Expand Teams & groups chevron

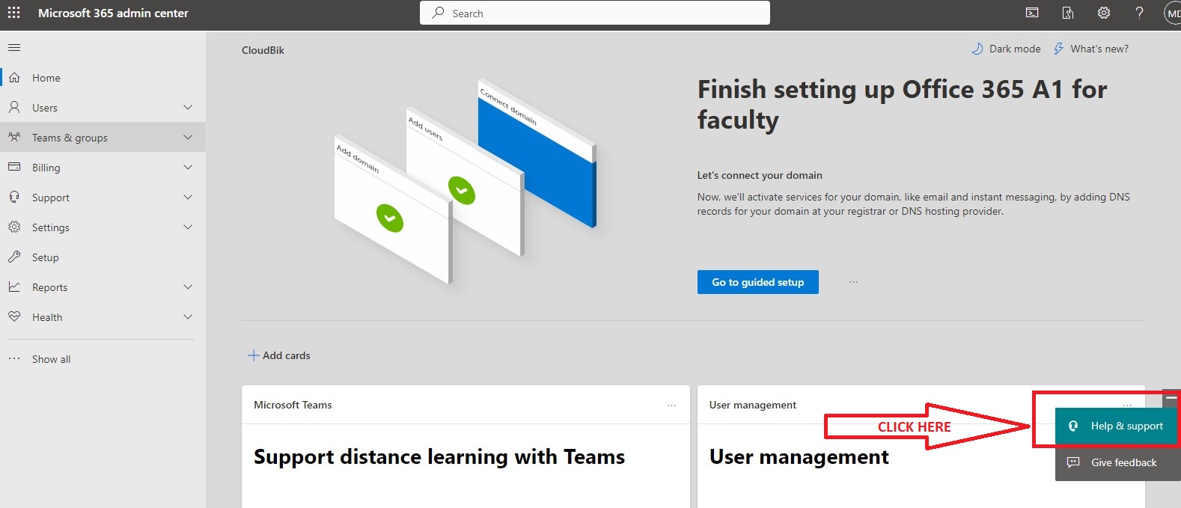188,138
